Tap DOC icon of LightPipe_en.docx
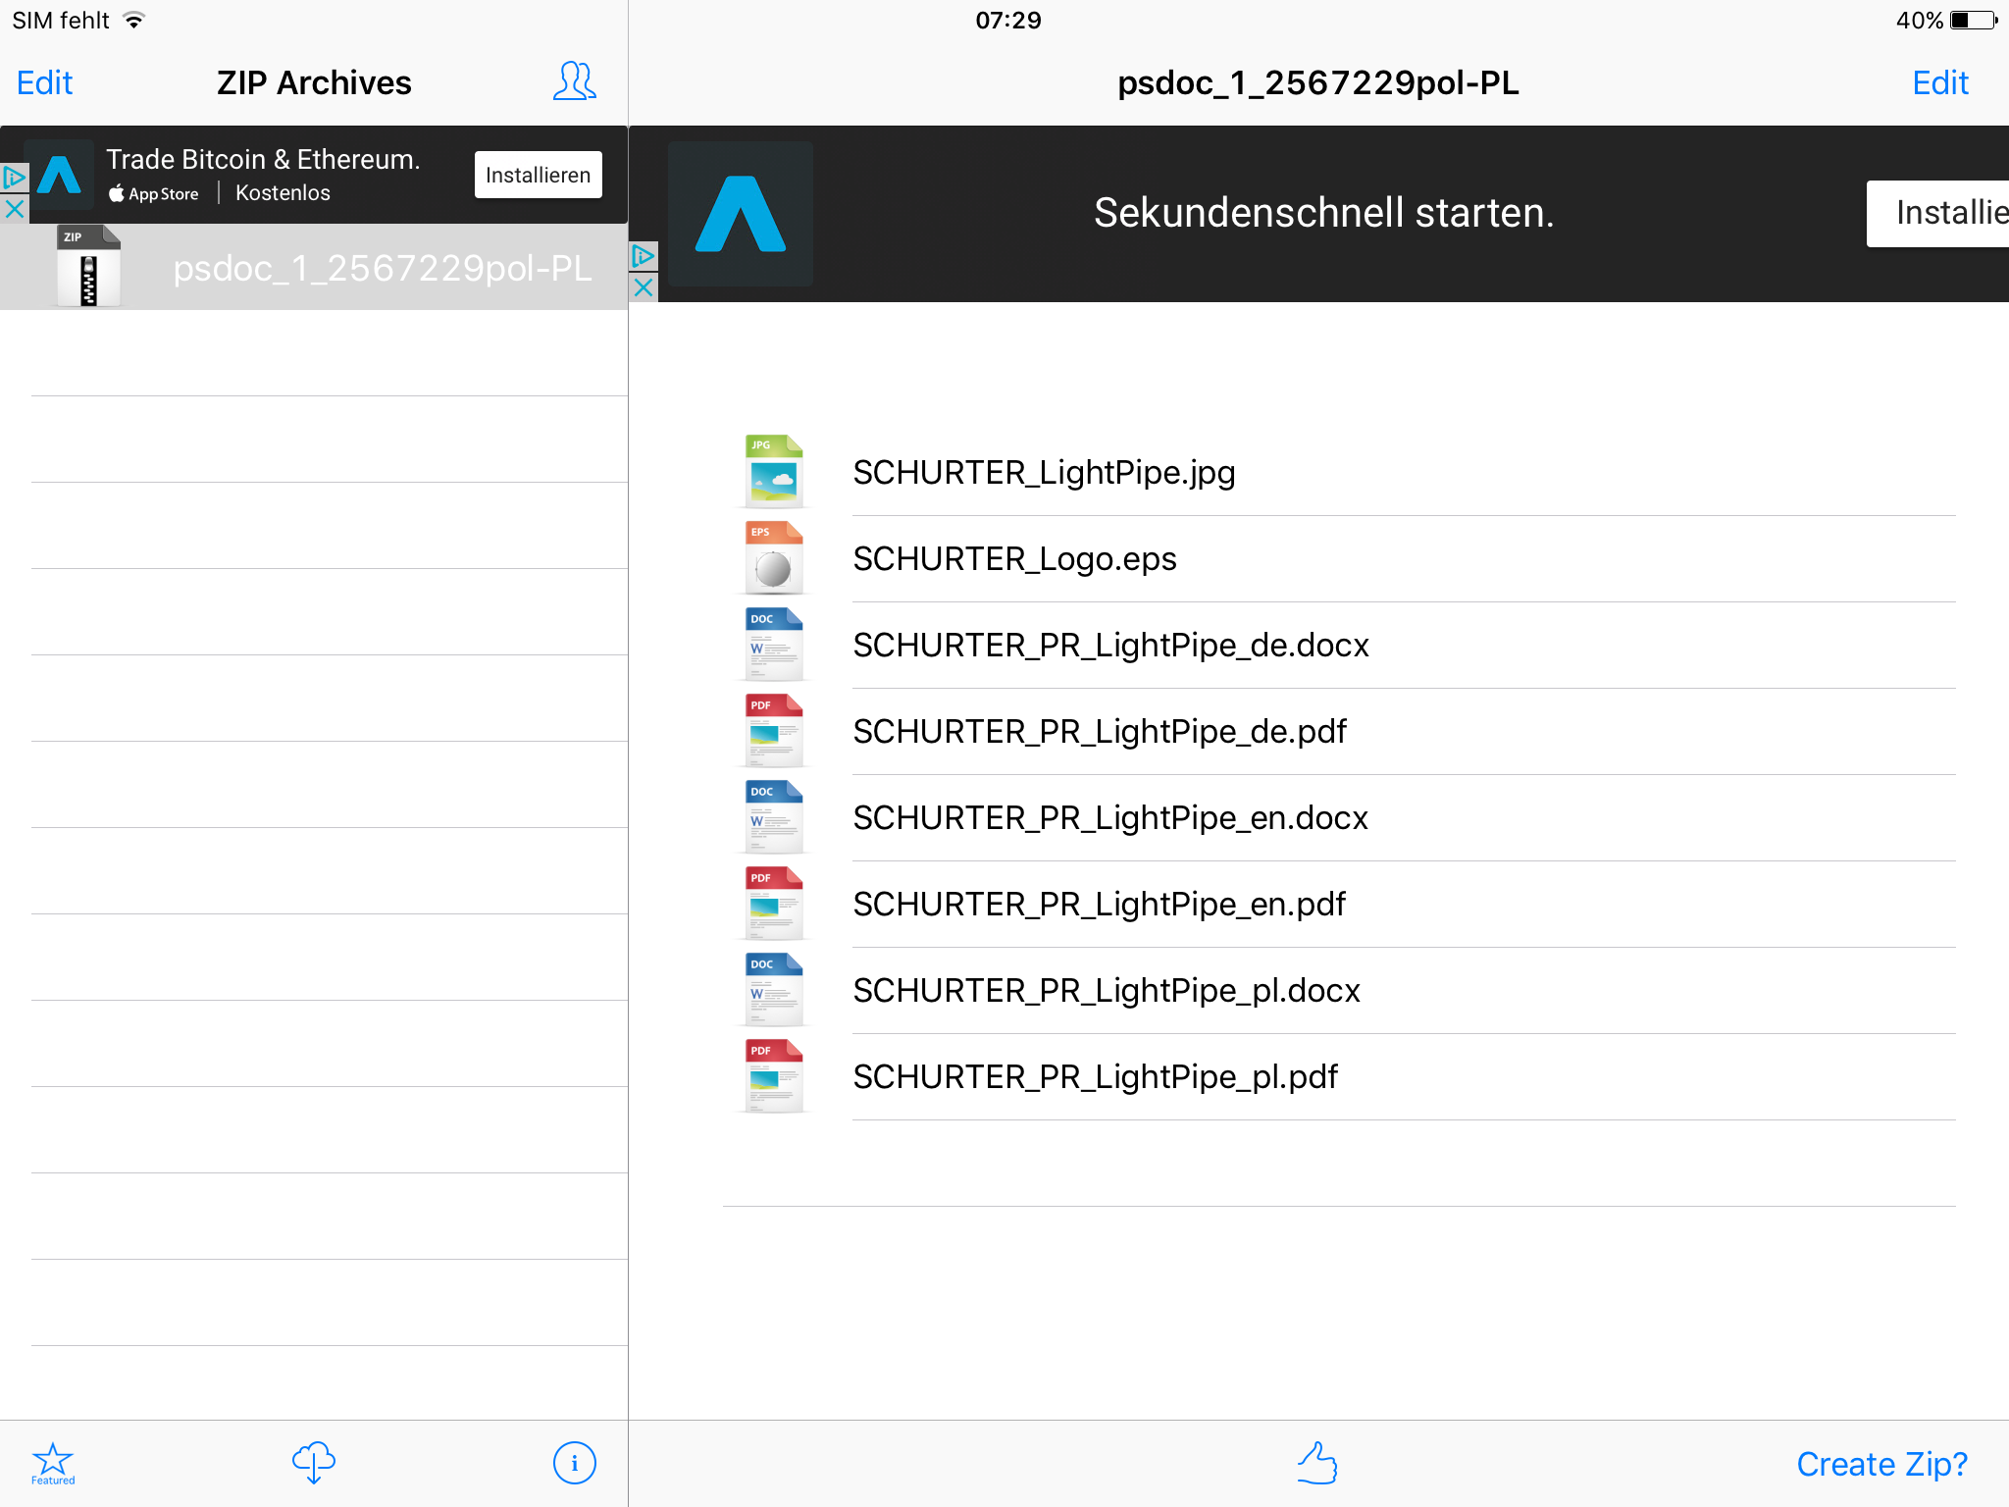The height and width of the screenshot is (1507, 2009). coord(773,817)
